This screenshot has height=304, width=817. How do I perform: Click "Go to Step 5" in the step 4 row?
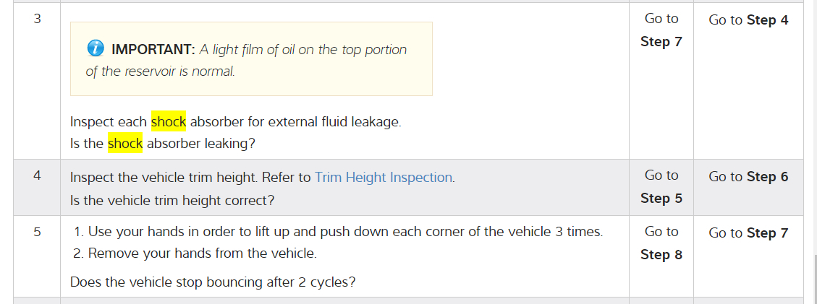[661, 187]
